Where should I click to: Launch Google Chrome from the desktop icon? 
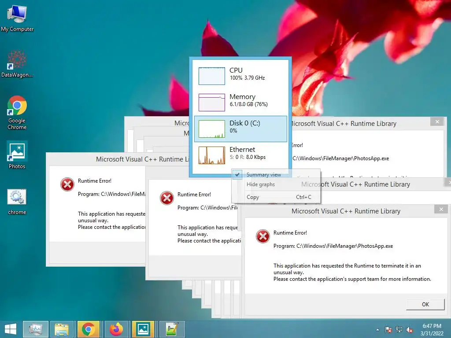pyautogui.click(x=17, y=113)
